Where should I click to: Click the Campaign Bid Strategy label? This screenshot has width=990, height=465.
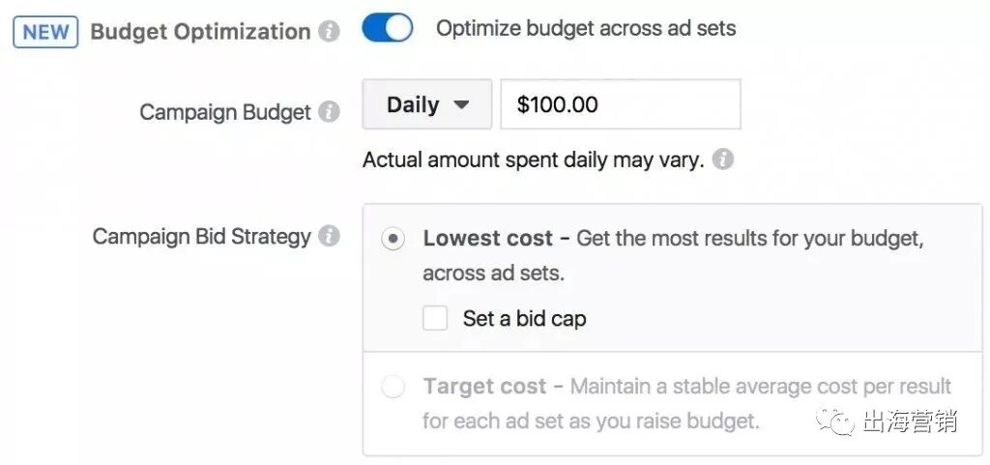(x=201, y=236)
